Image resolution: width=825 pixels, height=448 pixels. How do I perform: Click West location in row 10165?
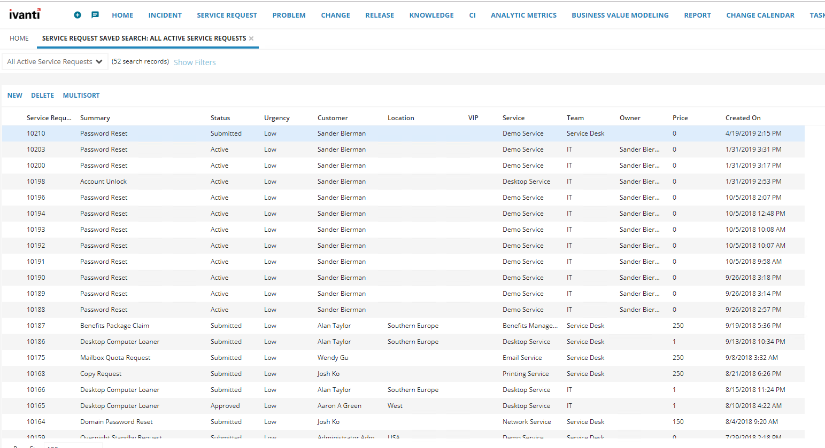click(395, 406)
